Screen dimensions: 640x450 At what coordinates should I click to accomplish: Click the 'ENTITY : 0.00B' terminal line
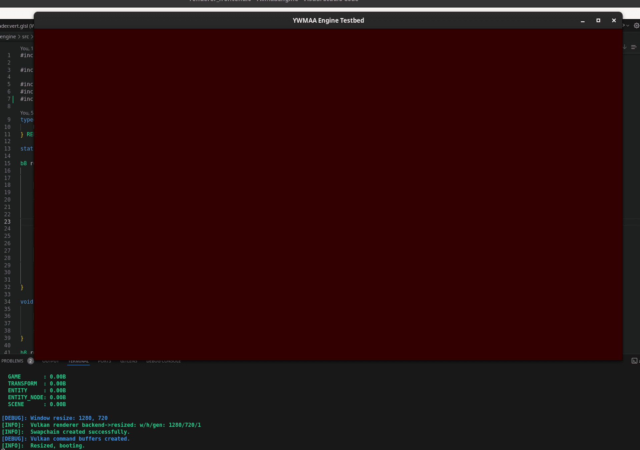(37, 390)
